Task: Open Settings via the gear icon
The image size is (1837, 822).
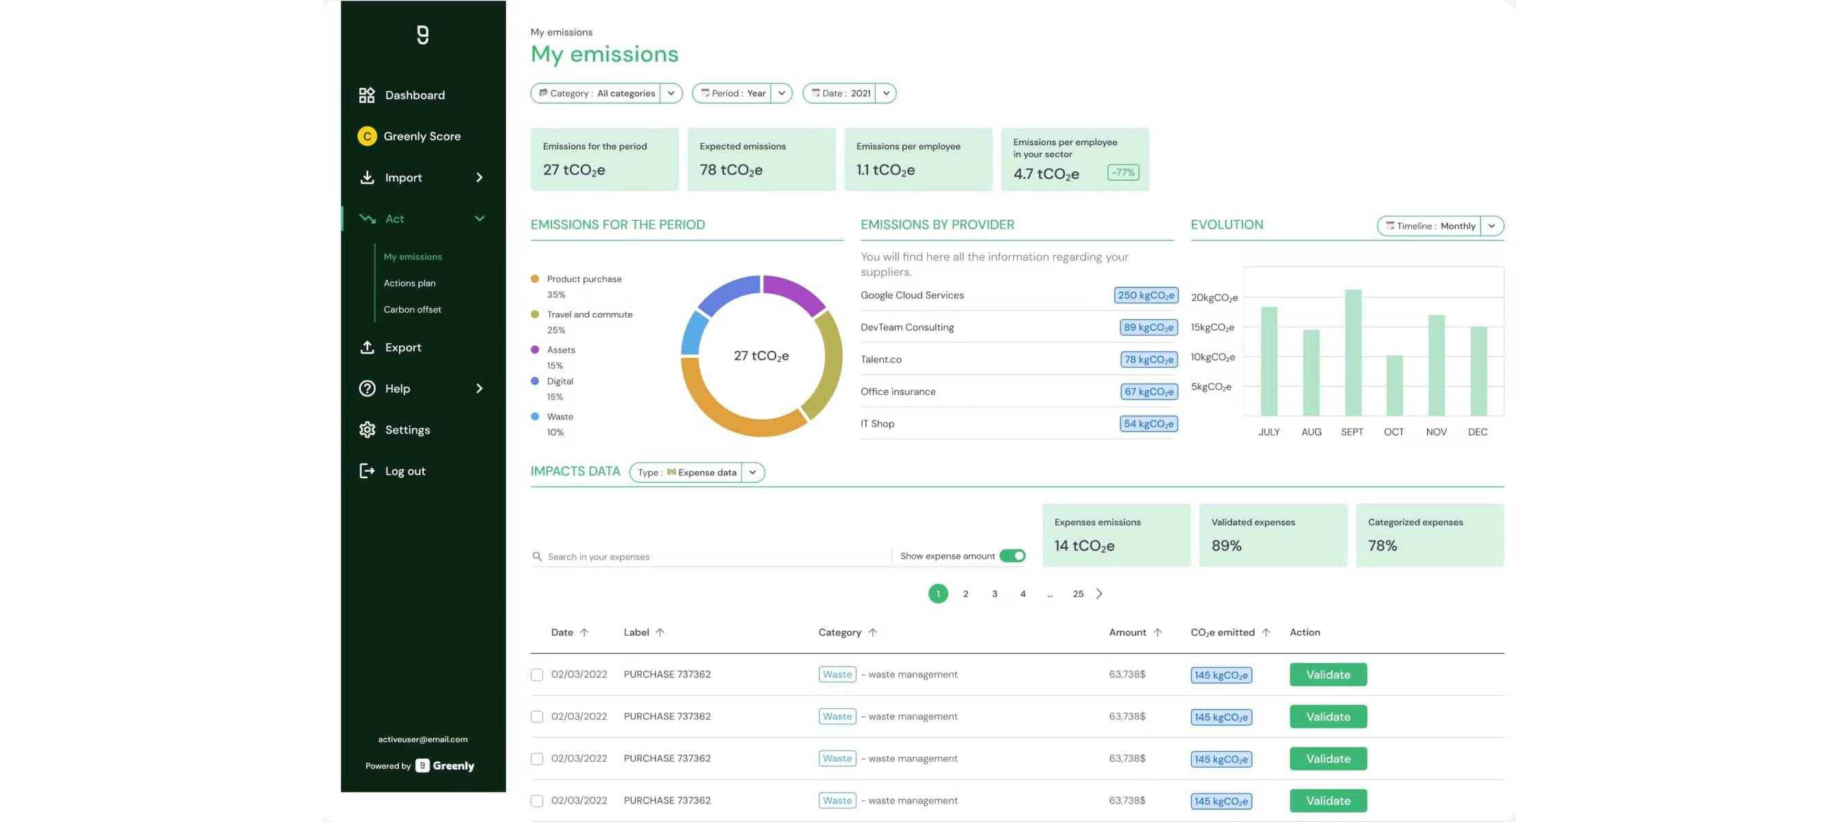Action: [367, 429]
